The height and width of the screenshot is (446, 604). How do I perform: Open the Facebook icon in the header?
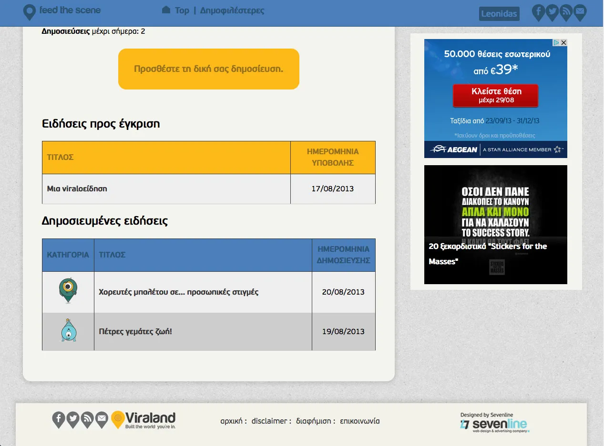tap(538, 13)
